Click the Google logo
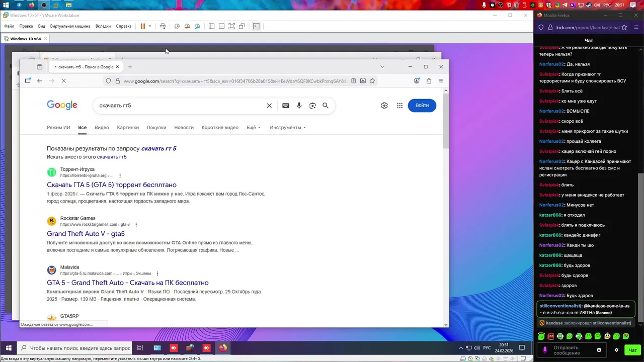644x362 pixels. (x=62, y=105)
